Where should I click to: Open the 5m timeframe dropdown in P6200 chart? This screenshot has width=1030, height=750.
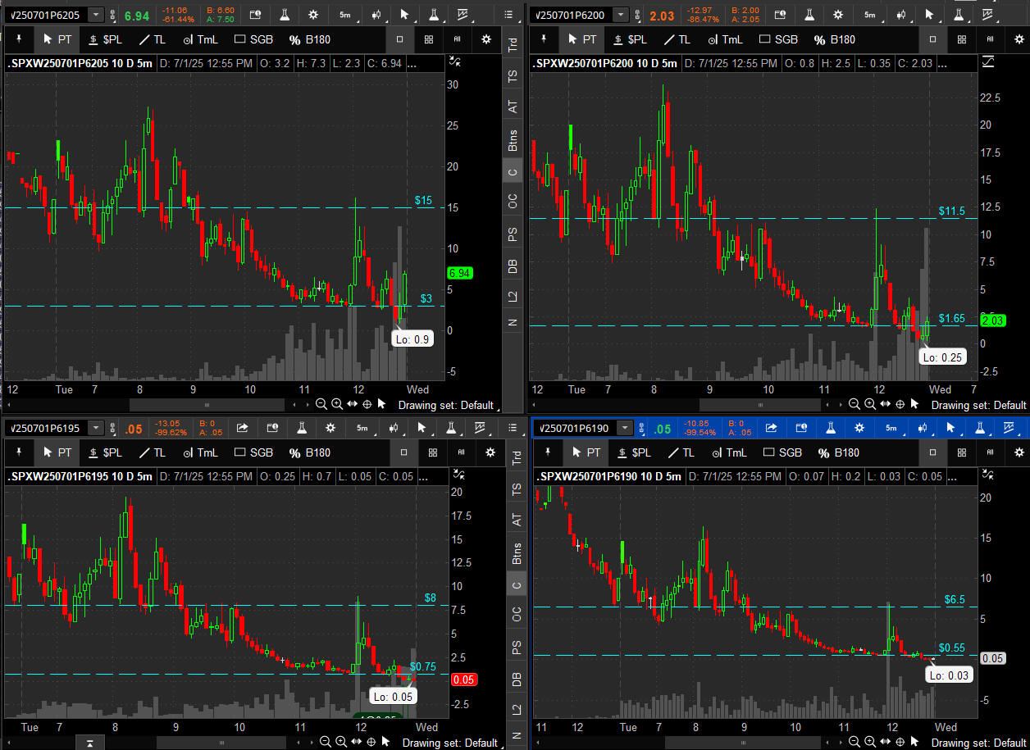pyautogui.click(x=870, y=15)
